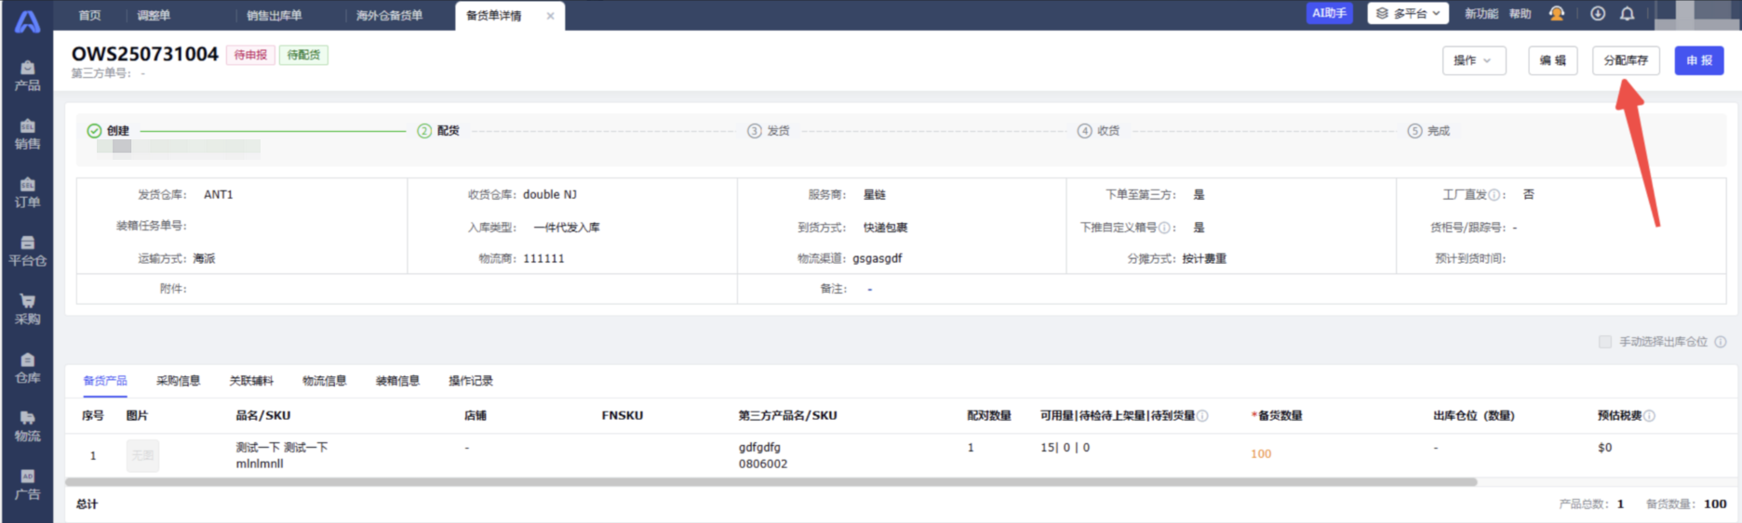This screenshot has height=523, width=1742.
Task: Click the 配货 step indicator
Action: point(438,131)
